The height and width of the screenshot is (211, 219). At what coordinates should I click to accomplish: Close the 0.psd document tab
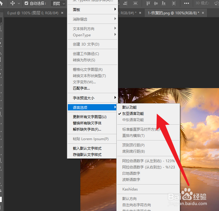click(62, 13)
